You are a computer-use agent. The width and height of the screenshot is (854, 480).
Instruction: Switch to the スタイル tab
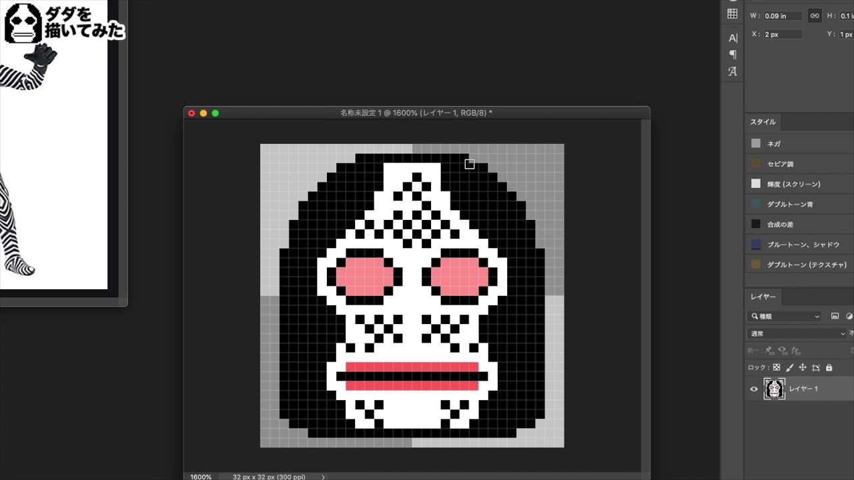point(763,122)
